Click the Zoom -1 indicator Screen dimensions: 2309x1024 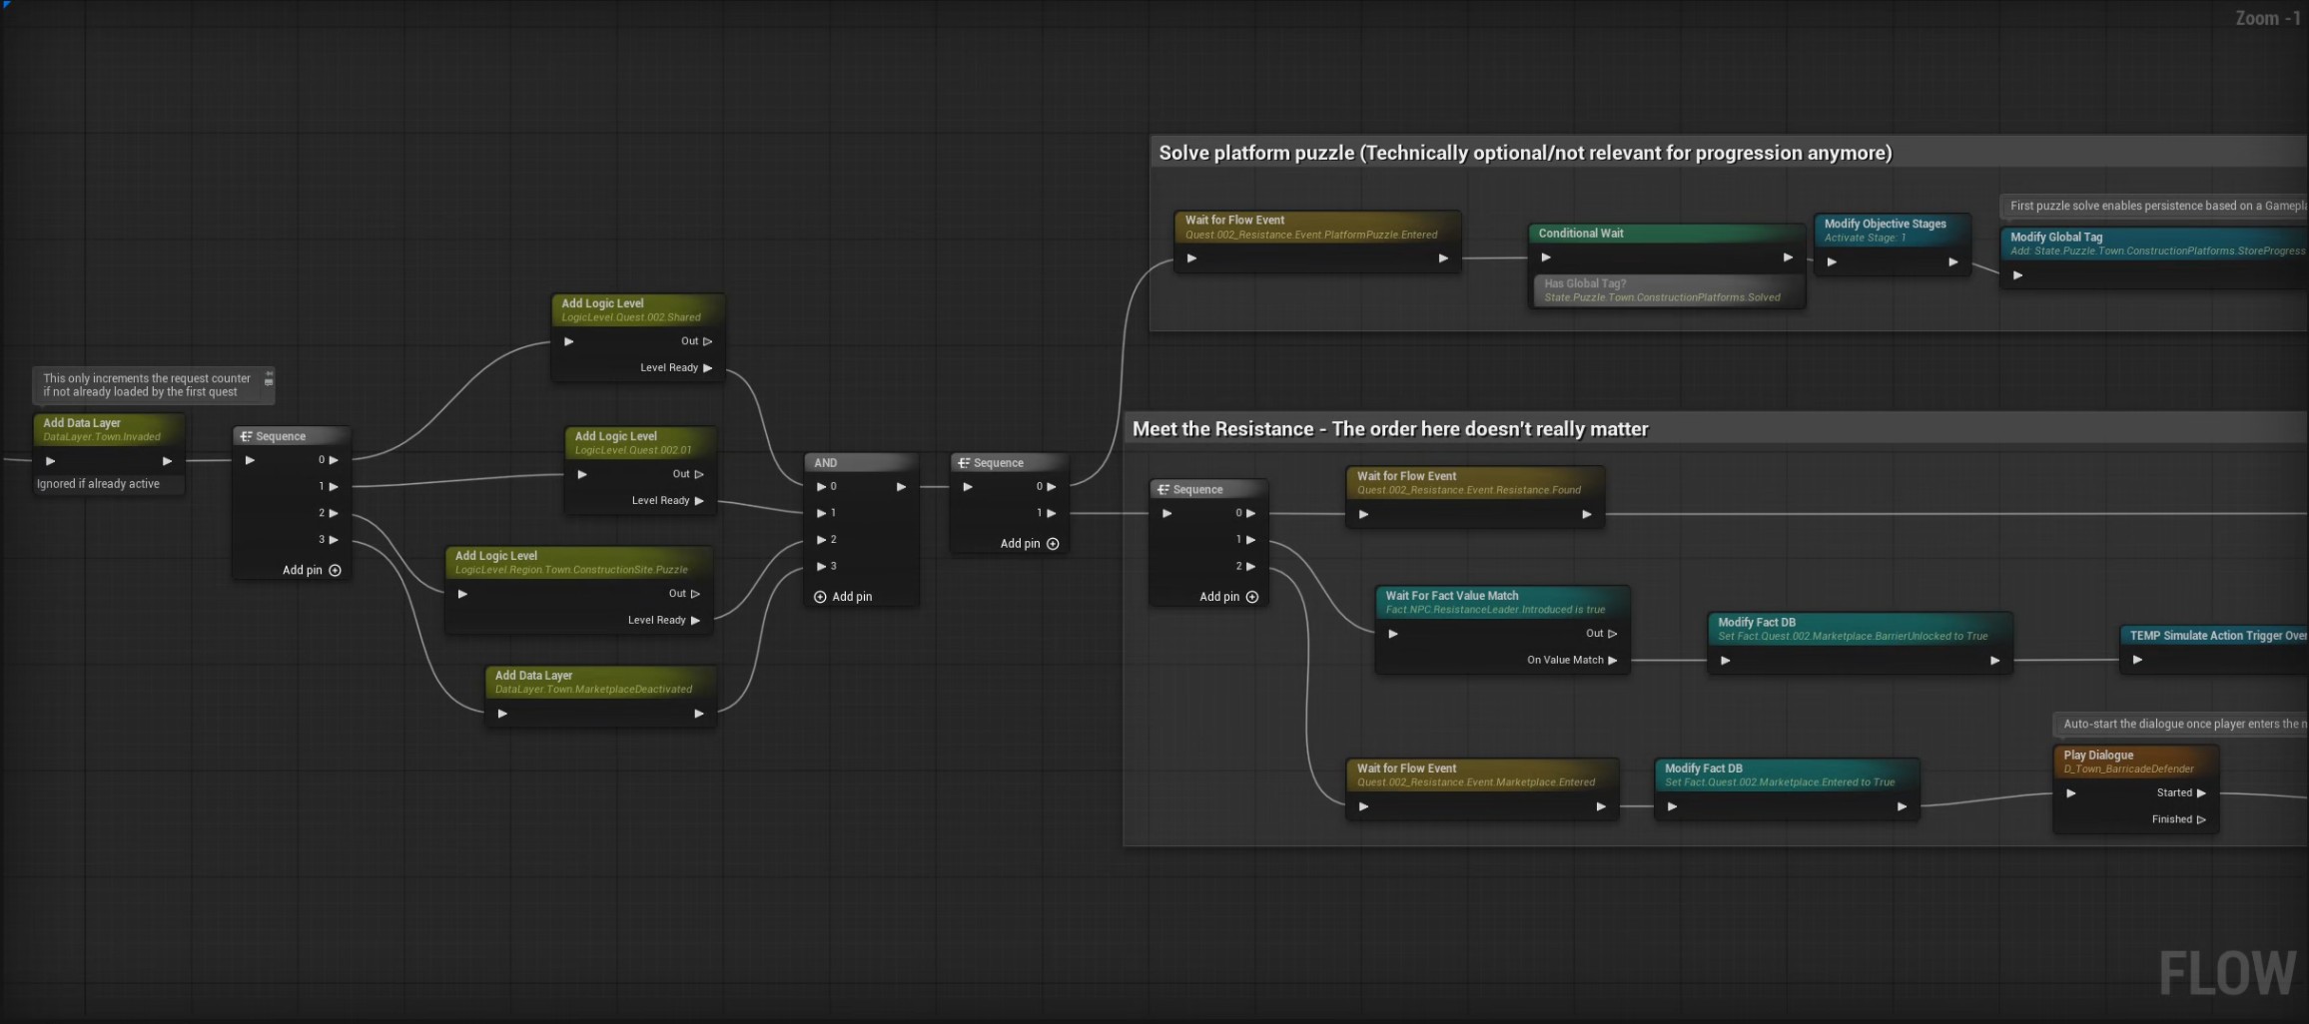pos(2267,18)
